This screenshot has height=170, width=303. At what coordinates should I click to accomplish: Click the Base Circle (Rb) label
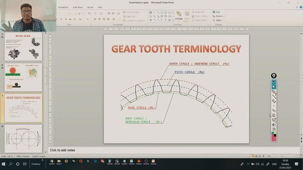(142, 108)
